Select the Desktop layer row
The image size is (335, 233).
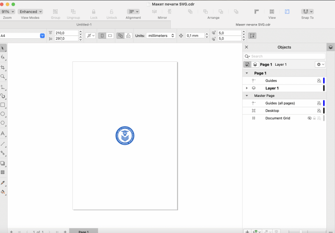pyautogui.click(x=284, y=111)
